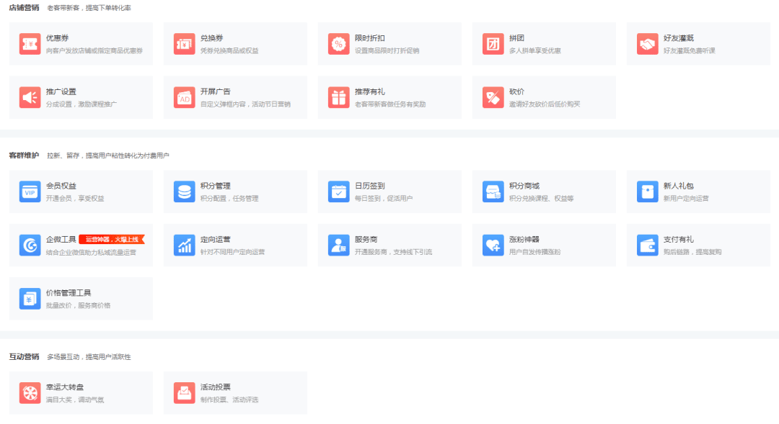Click the 支付有礼 title text
Viewport: 779px width, 424px height.
tap(679, 240)
